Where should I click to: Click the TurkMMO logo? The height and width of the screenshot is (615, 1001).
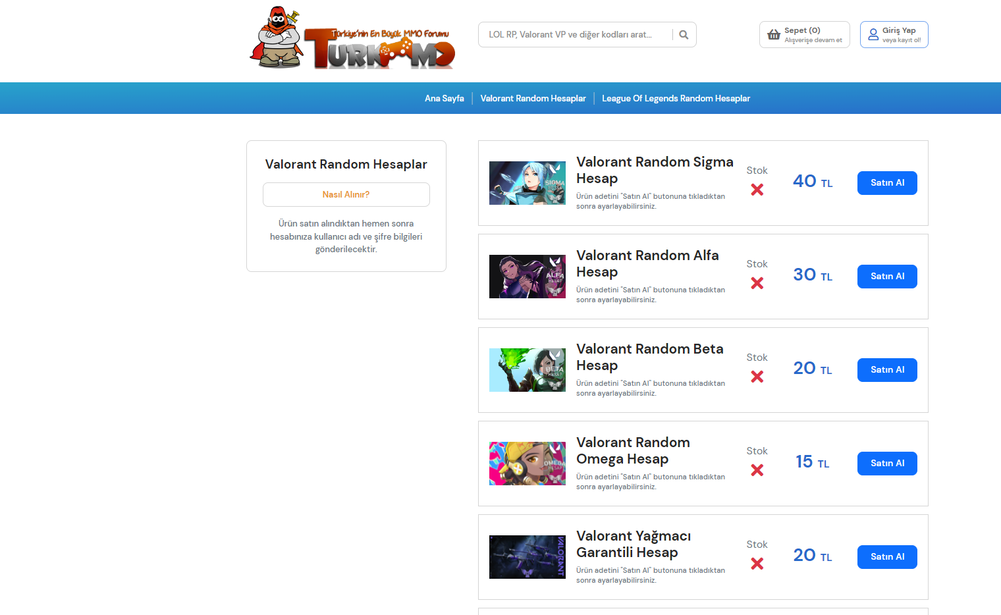click(x=352, y=38)
